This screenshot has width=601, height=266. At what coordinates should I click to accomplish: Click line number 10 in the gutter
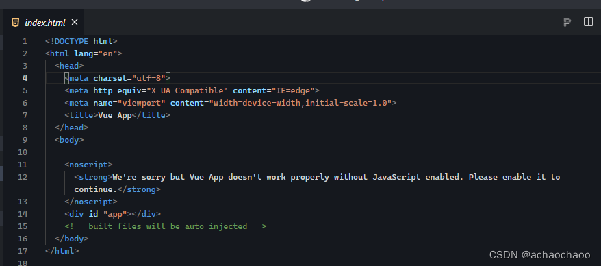coord(23,152)
